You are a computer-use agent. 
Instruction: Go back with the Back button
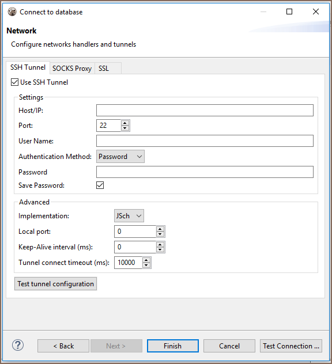pyautogui.click(x=63, y=346)
